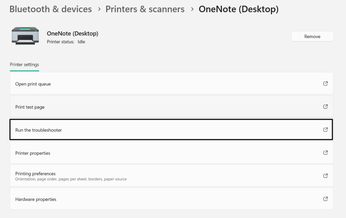
Task: Click the OneNote (Desktop) printer name heading
Action: [73, 33]
